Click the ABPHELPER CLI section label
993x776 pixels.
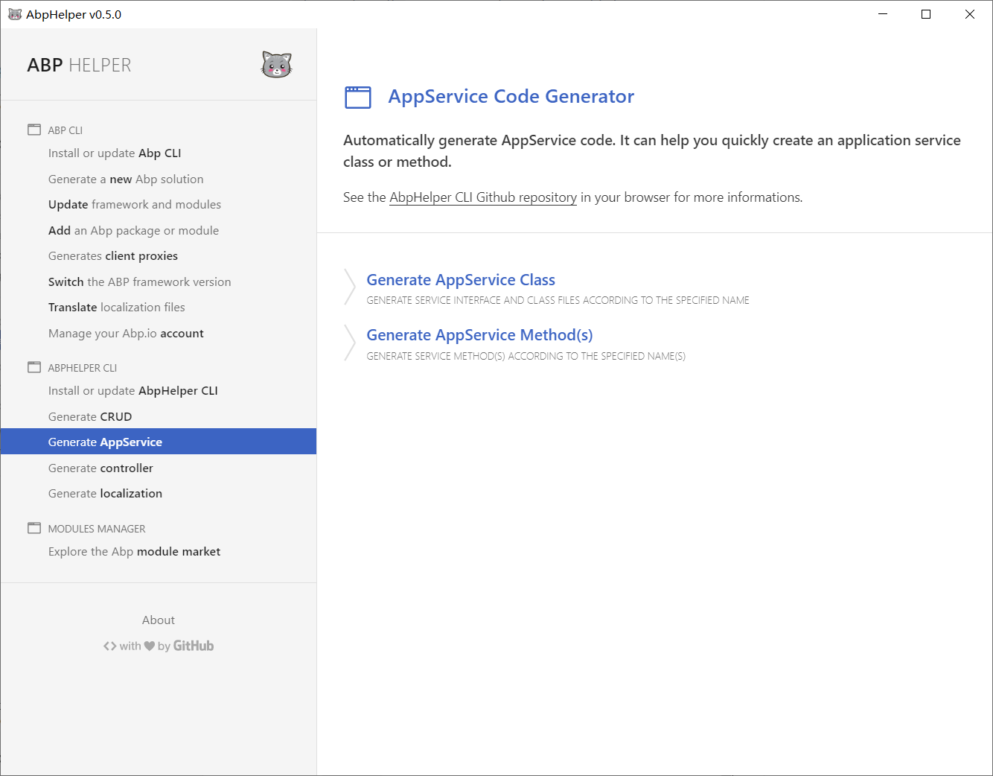pos(83,368)
